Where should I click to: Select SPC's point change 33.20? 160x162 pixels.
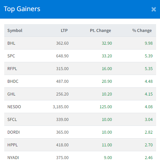click(x=107, y=56)
